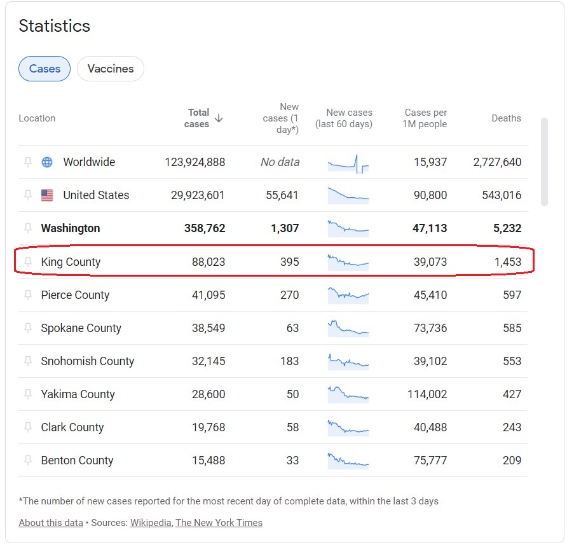Click King County new cases sparkline

[348, 261]
